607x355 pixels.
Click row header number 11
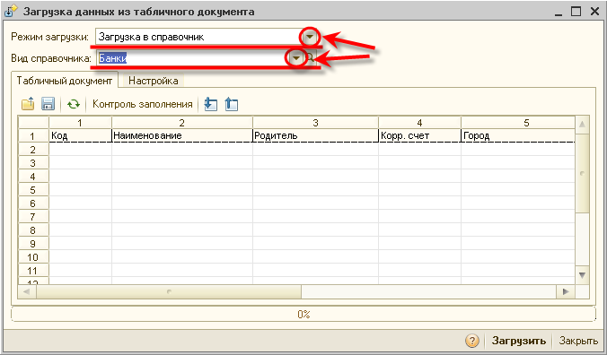pos(33,271)
